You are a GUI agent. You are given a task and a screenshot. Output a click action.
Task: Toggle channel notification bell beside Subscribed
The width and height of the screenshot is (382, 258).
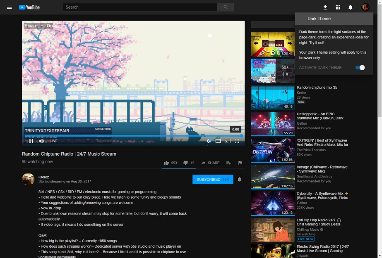click(240, 180)
